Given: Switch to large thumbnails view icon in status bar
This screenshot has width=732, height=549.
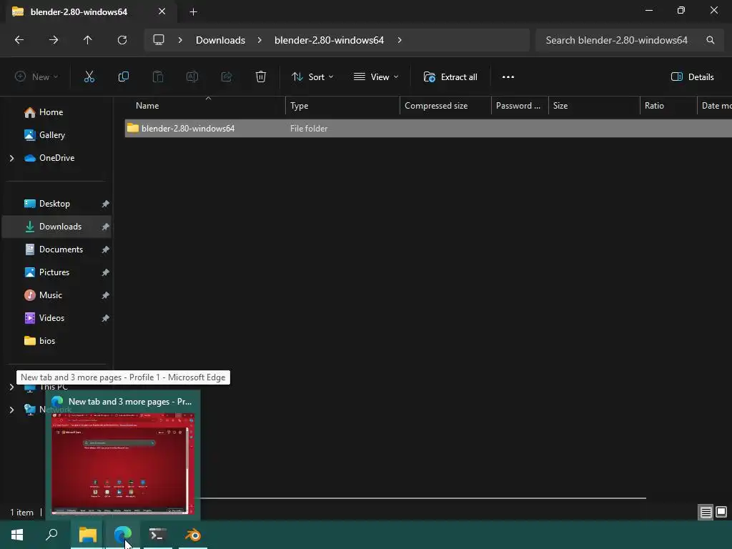Looking at the screenshot, I should pos(721,513).
